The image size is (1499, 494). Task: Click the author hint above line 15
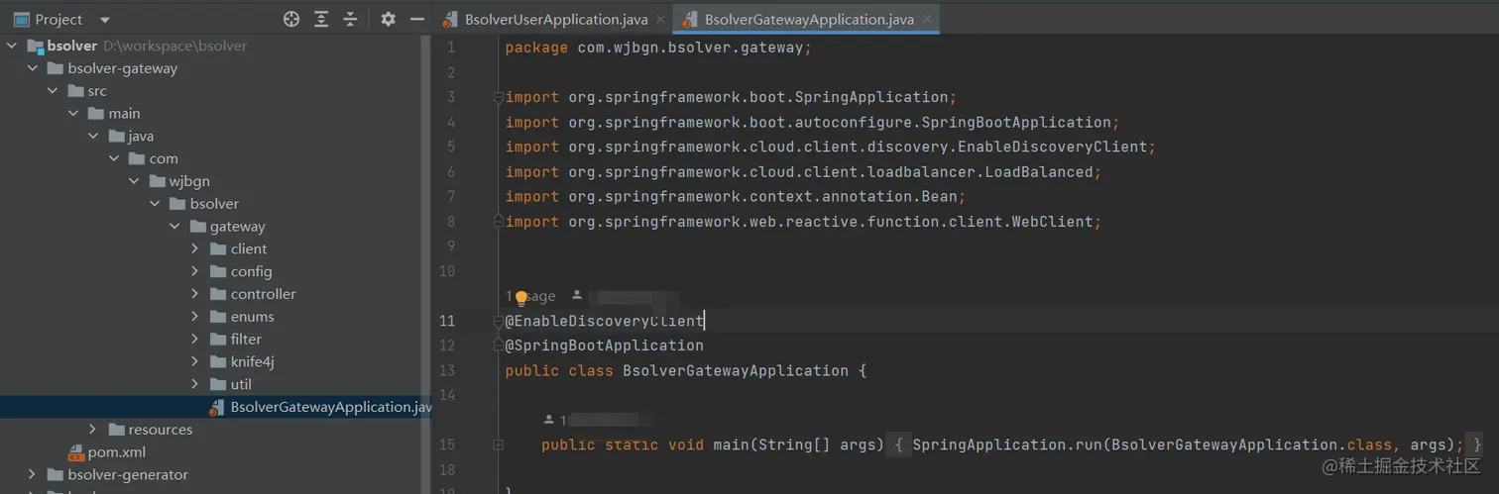point(599,420)
